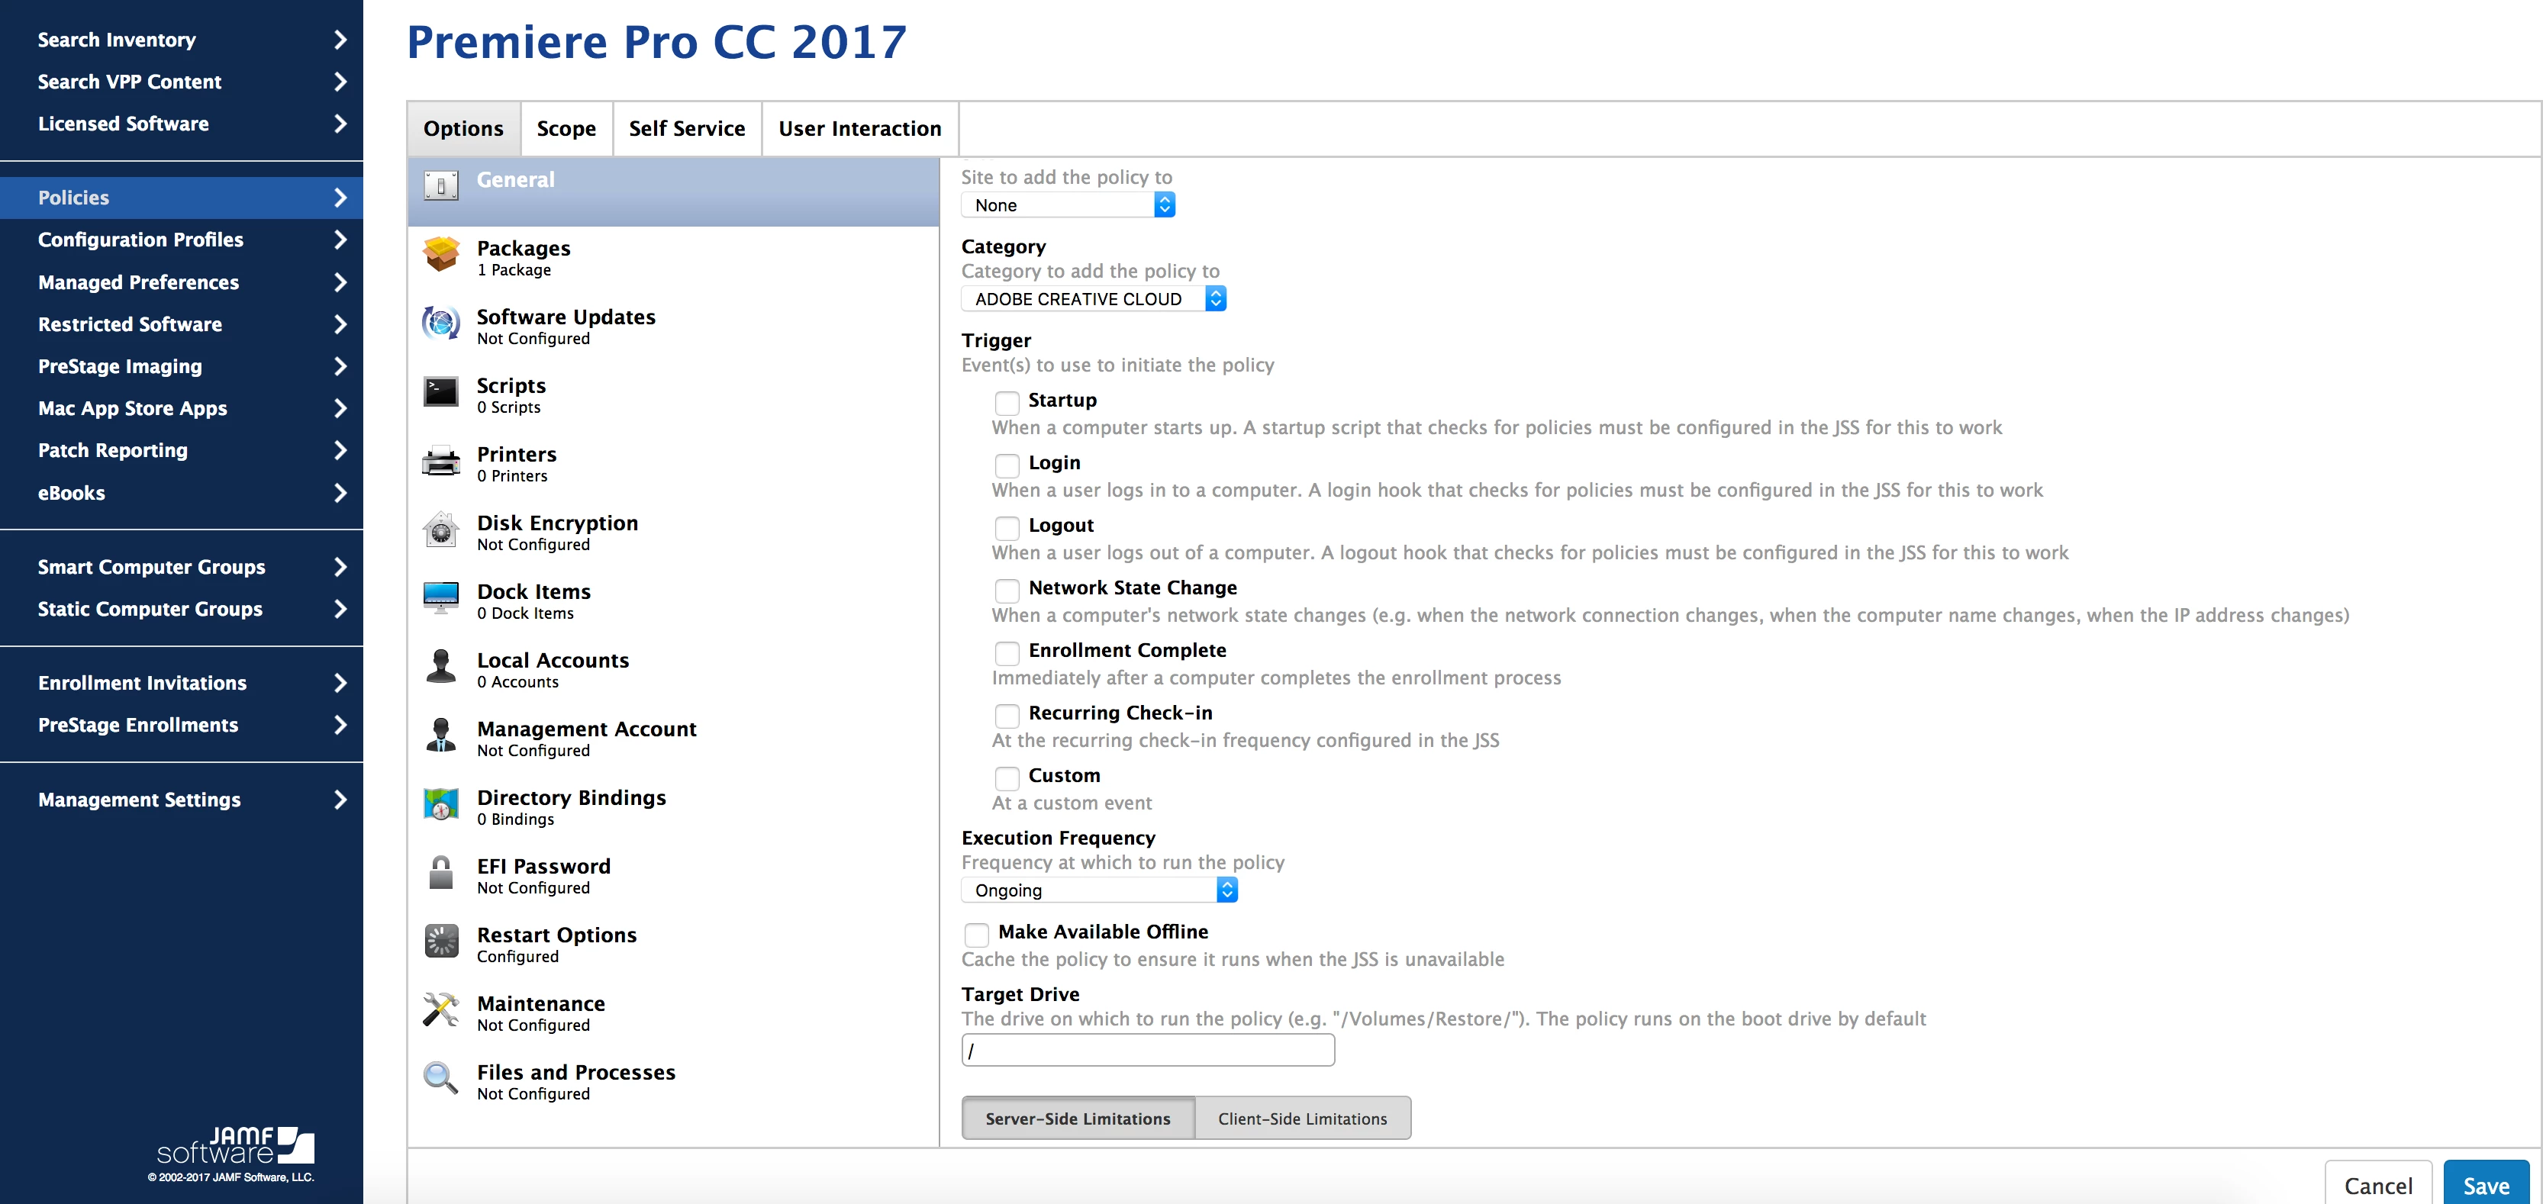Change Execution Frequency from Ongoing

1099,890
